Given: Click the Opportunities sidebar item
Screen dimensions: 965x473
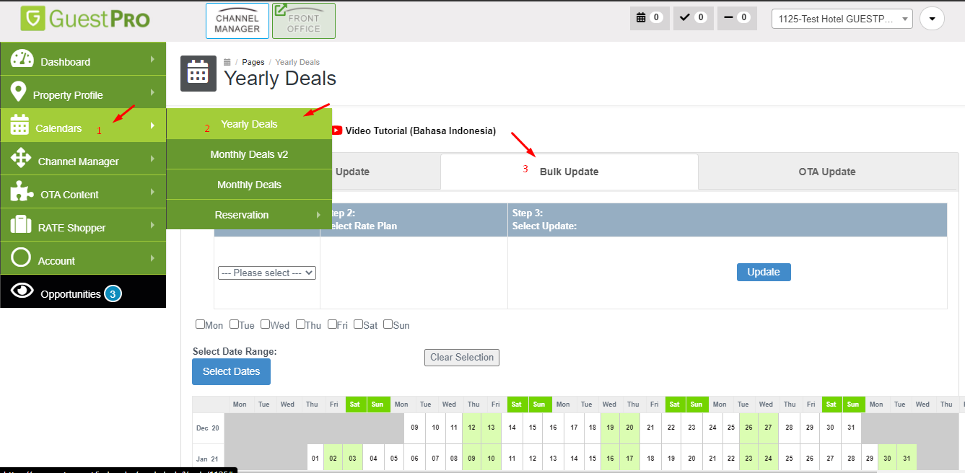Looking at the screenshot, I should (x=83, y=291).
